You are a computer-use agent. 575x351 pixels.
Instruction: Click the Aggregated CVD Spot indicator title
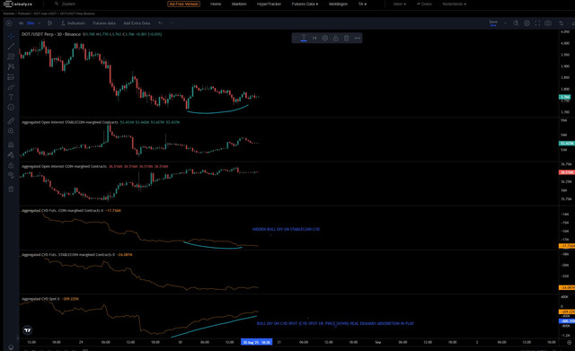40,299
